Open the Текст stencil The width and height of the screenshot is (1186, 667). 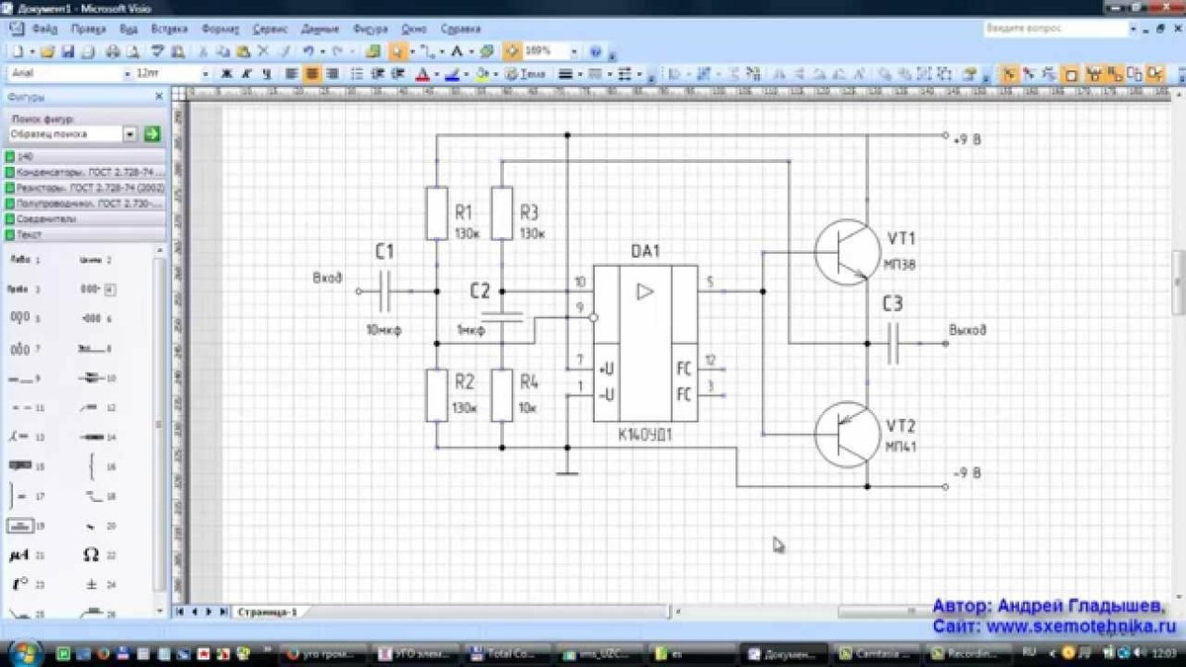pyautogui.click(x=83, y=234)
